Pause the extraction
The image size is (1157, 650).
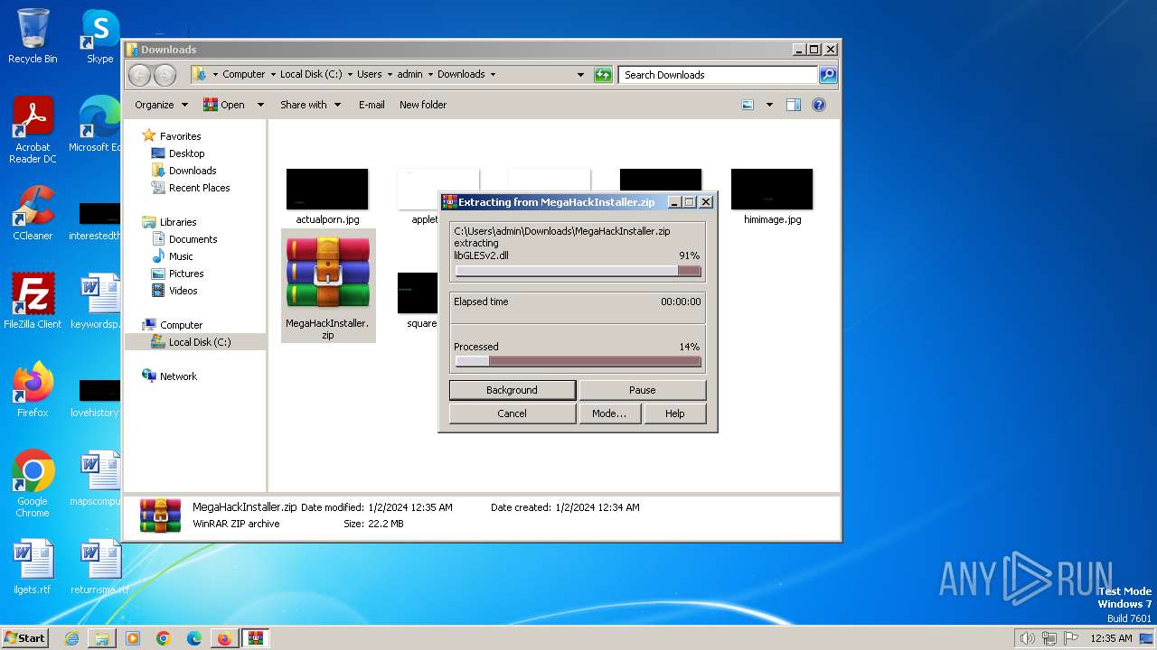tap(642, 390)
